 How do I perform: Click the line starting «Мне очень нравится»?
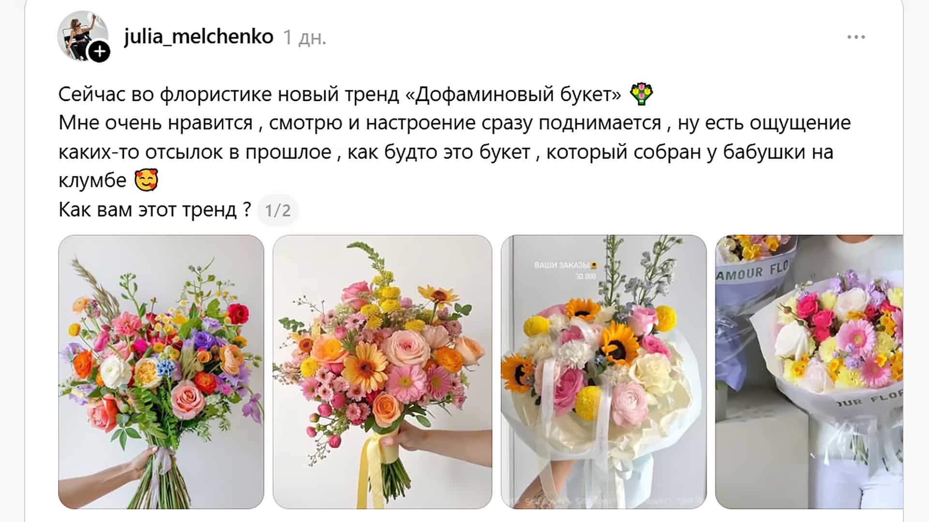[x=454, y=123]
